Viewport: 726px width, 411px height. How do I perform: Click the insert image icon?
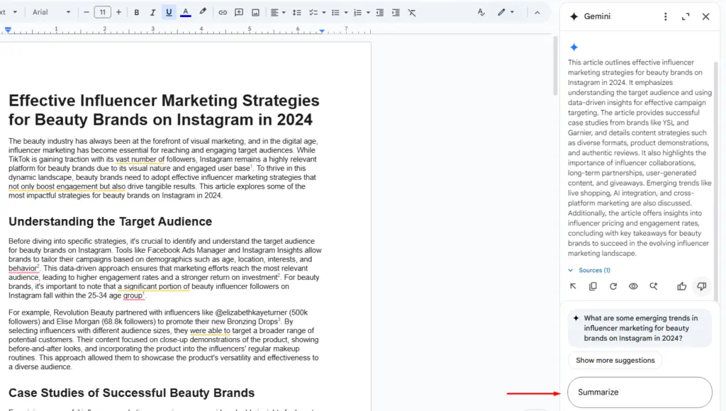tap(255, 12)
